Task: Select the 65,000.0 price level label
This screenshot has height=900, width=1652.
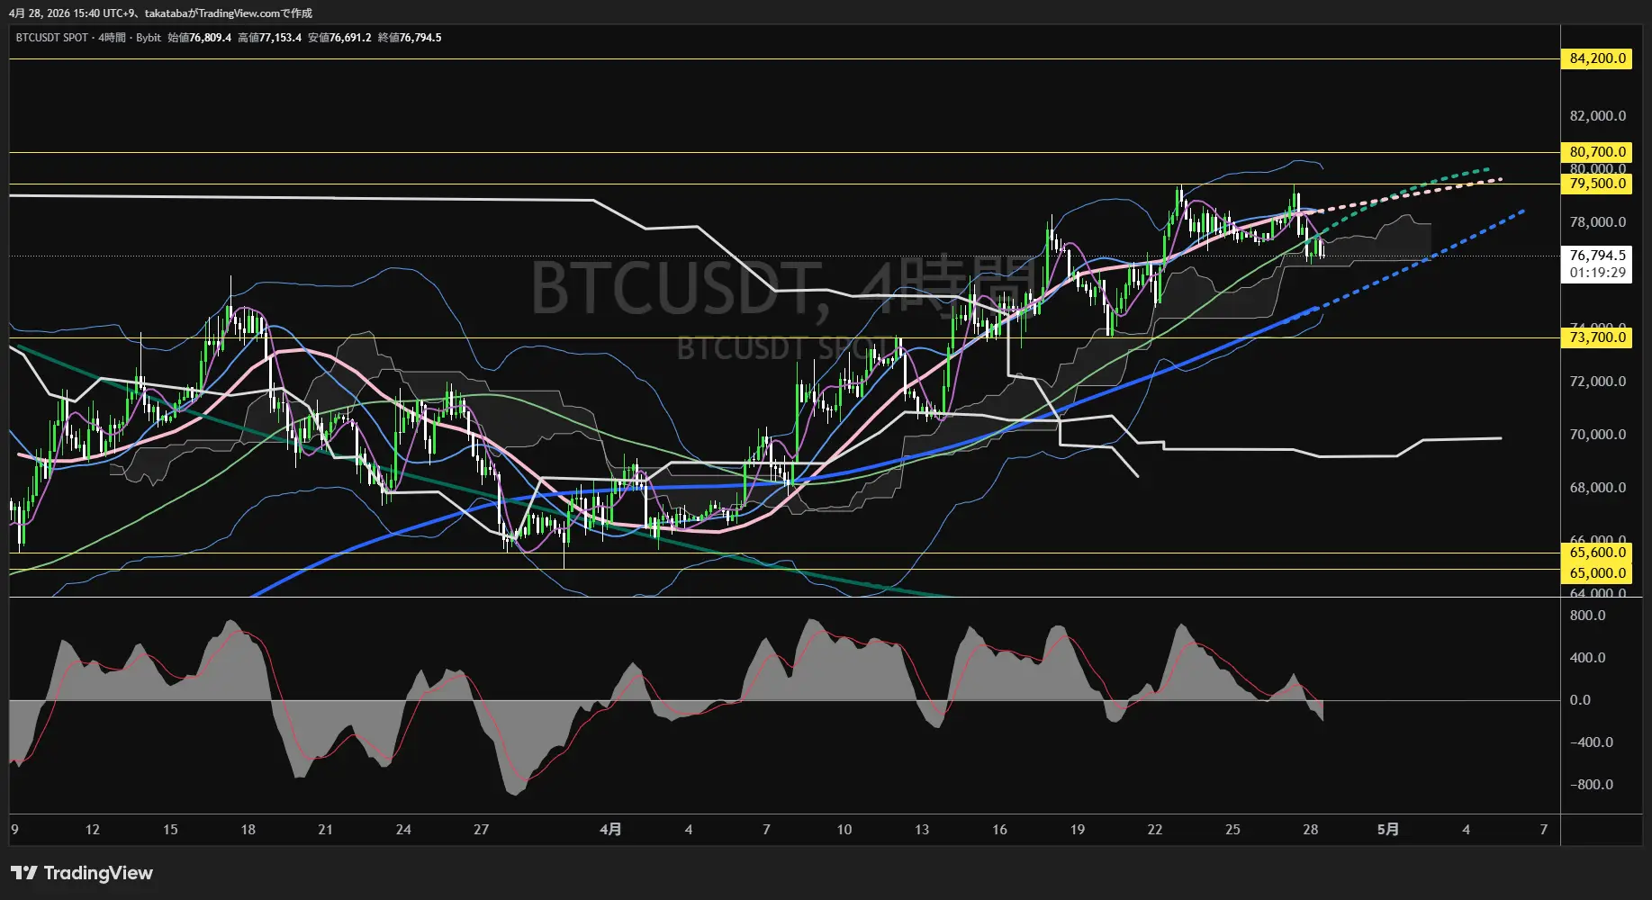Action: tap(1597, 572)
